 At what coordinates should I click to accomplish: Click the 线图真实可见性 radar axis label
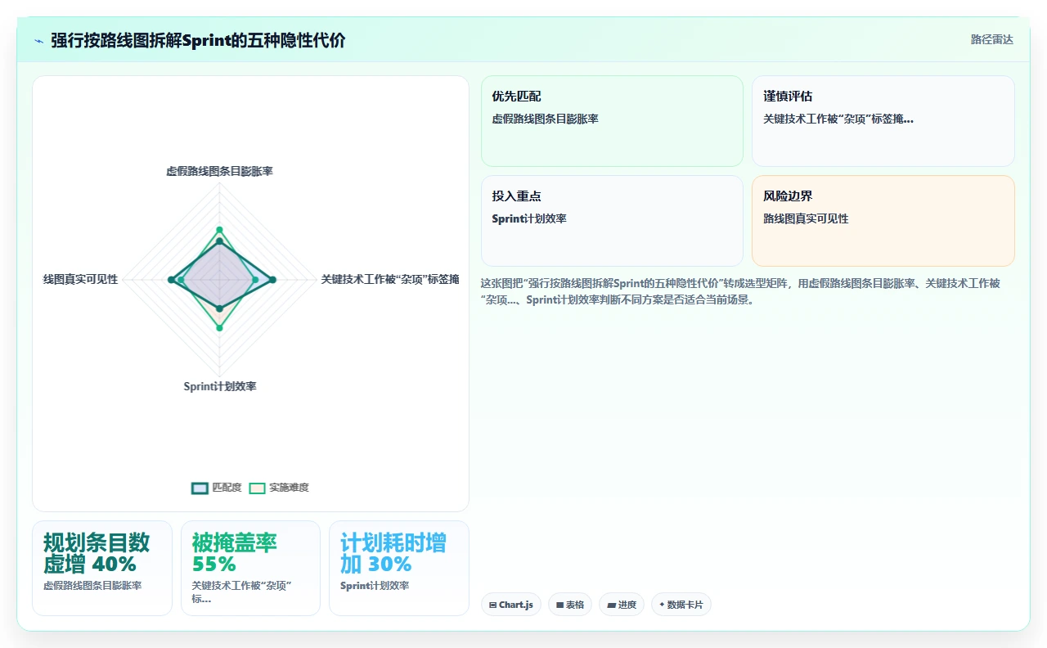80,279
